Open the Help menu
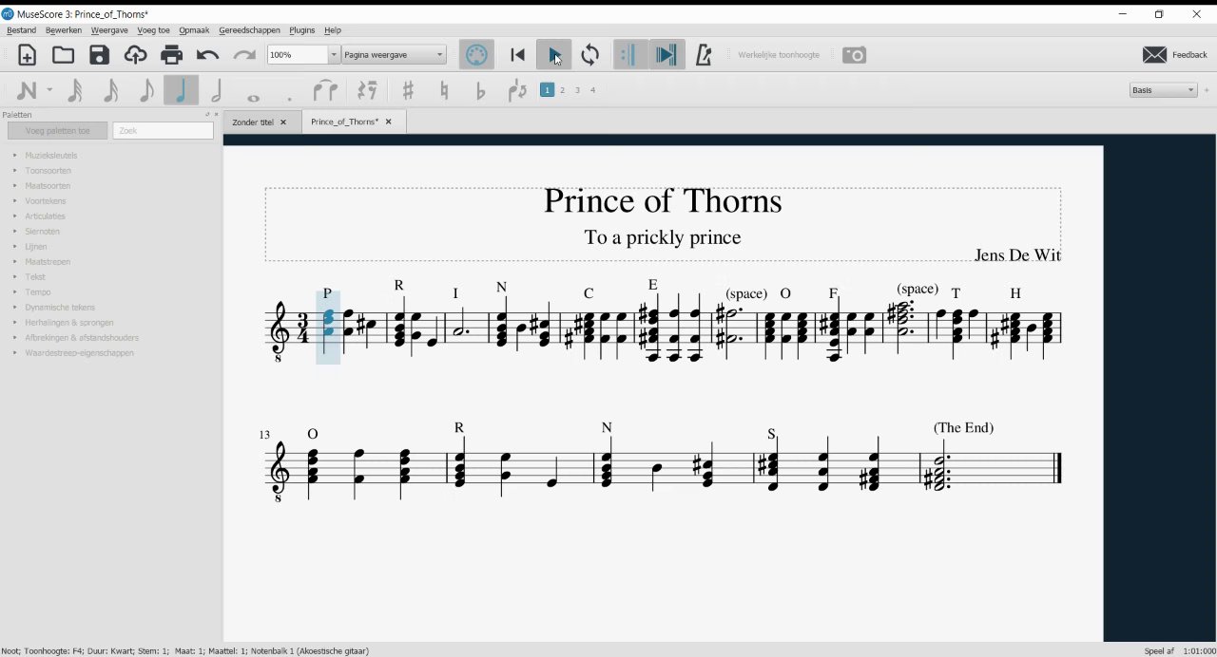 click(x=333, y=30)
